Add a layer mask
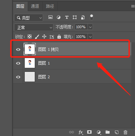The width and height of the screenshot is (135, 136). click(x=89, y=132)
